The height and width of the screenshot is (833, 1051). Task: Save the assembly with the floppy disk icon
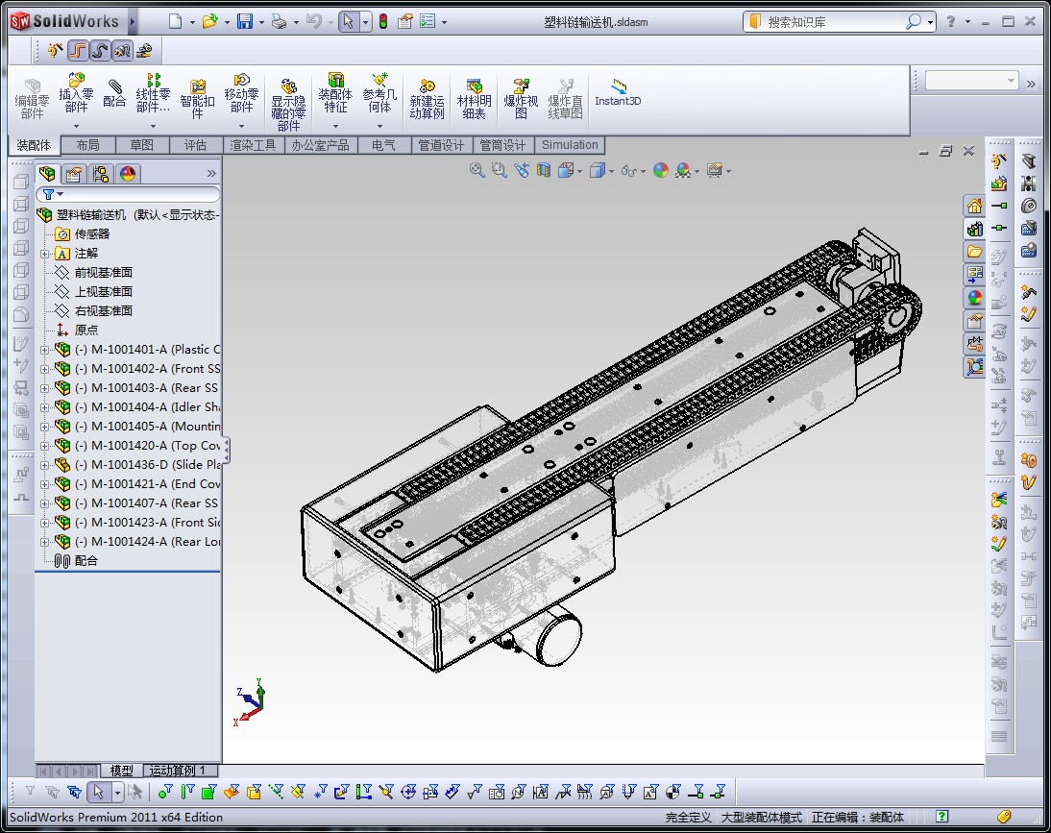245,21
